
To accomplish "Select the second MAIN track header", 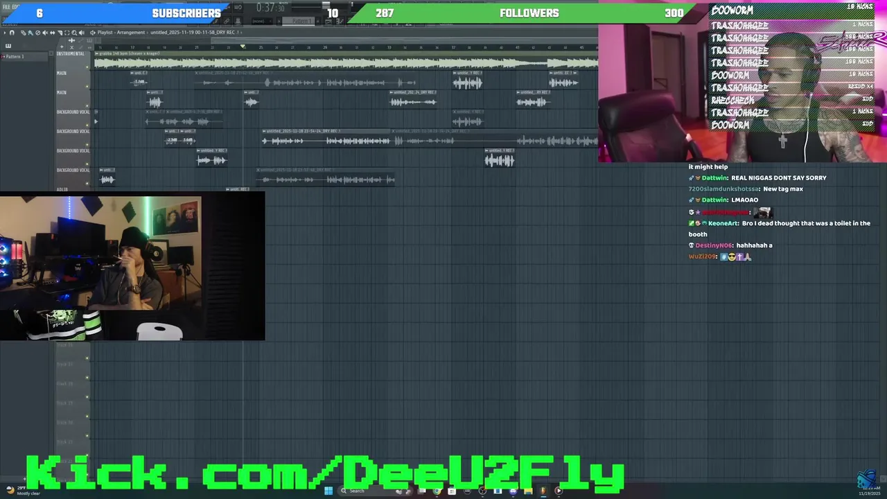I will (x=73, y=98).
